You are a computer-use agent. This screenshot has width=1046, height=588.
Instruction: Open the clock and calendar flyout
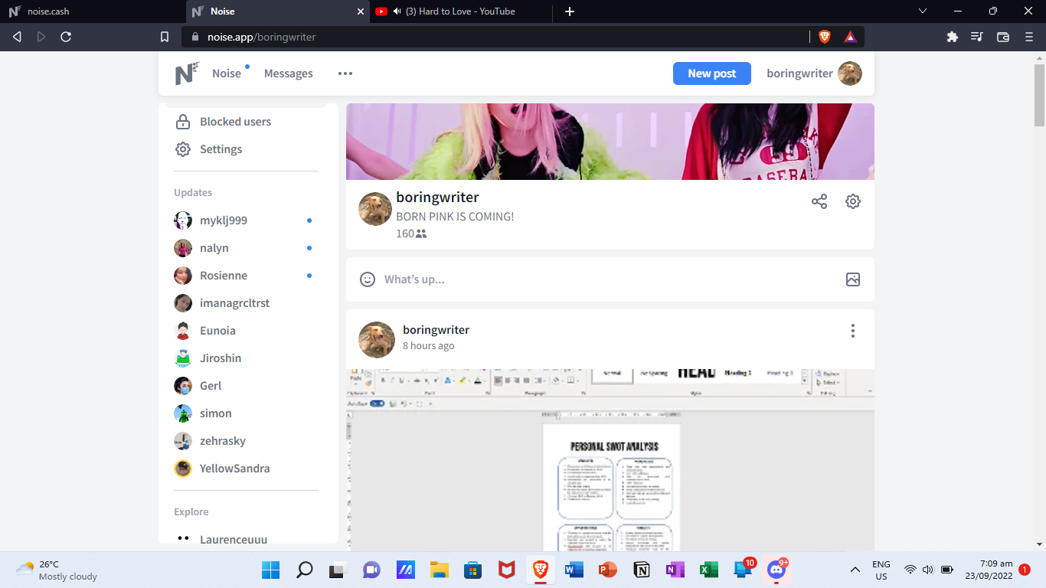(990, 570)
